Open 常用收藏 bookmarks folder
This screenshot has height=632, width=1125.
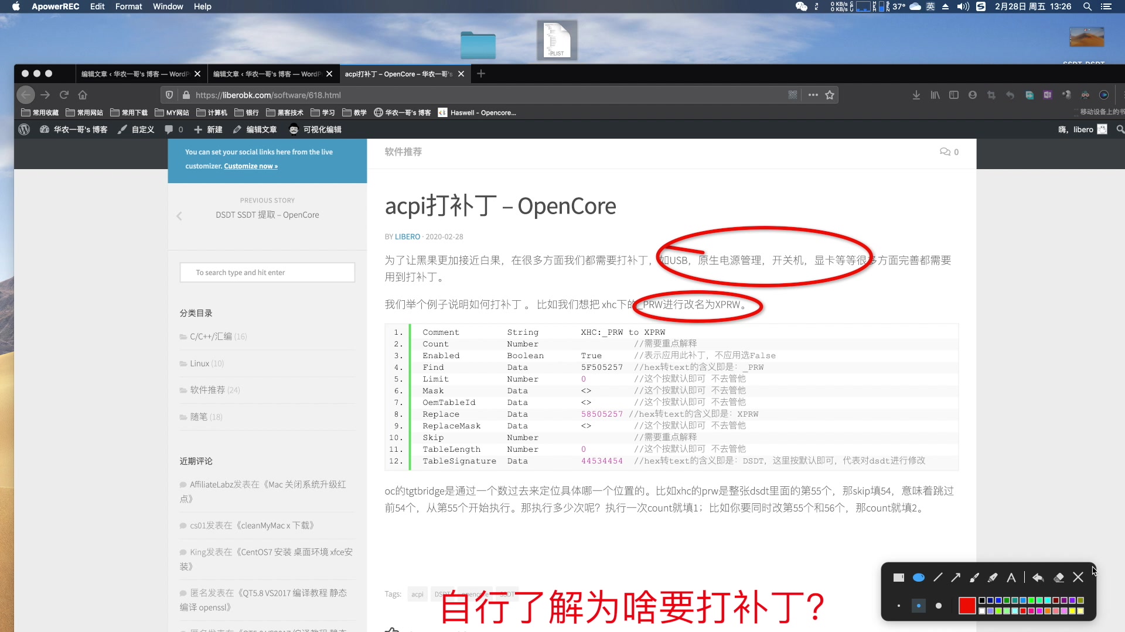40,112
